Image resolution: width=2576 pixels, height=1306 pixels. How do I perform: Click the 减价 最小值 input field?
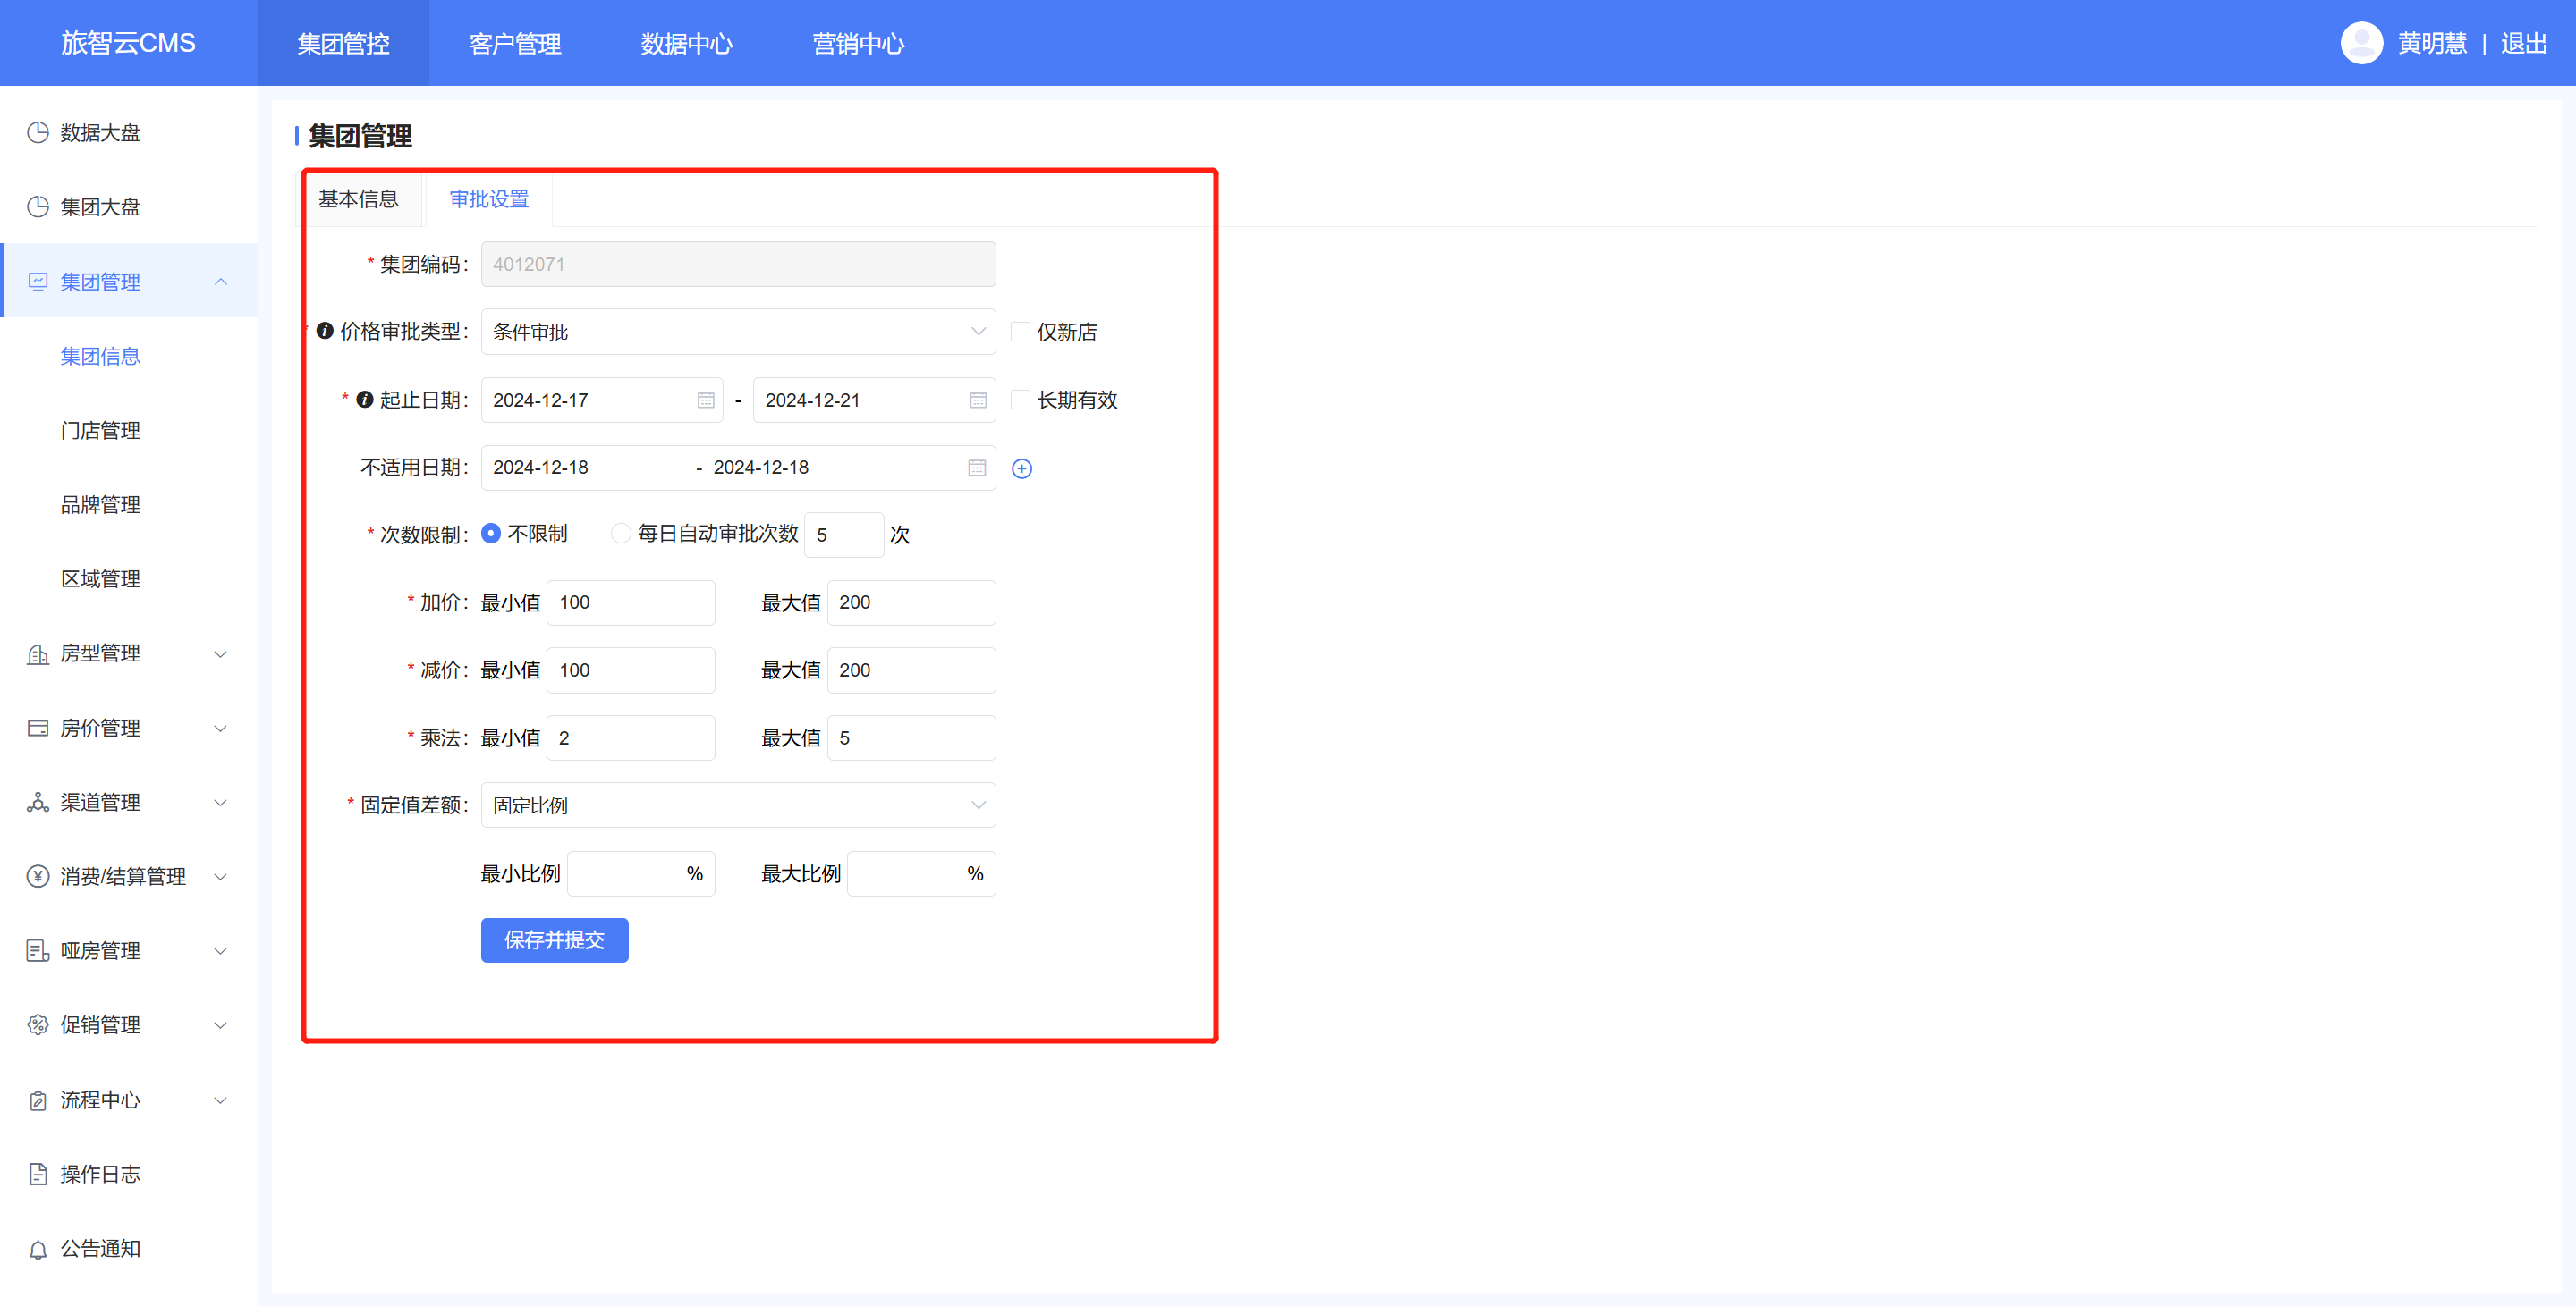pos(631,670)
